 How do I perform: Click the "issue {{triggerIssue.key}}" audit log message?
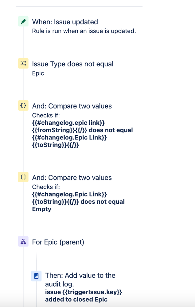click(x=83, y=292)
